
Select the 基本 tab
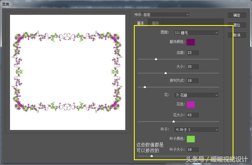(x=140, y=23)
